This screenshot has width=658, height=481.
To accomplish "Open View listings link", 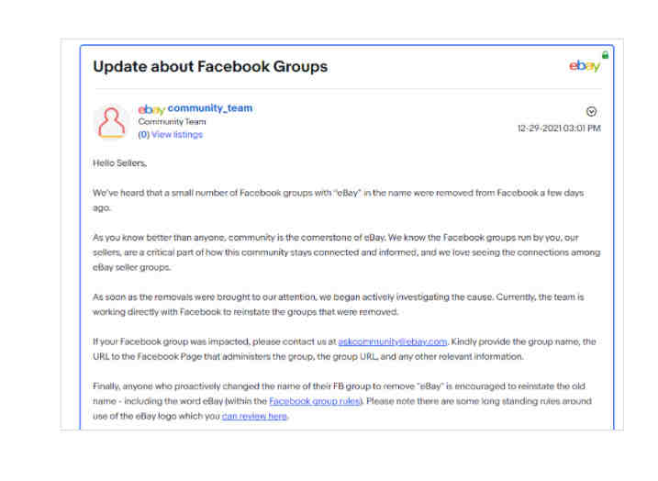I will click(177, 135).
